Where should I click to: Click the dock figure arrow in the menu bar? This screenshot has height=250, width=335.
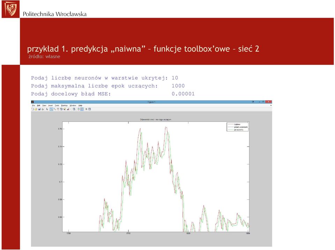click(271, 105)
